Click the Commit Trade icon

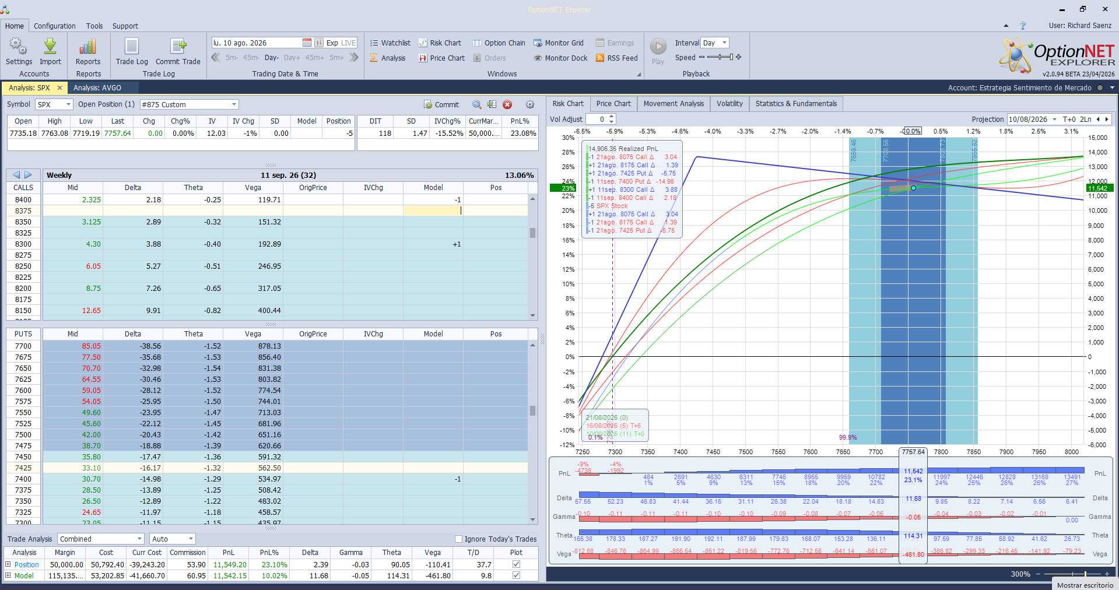pos(178,47)
